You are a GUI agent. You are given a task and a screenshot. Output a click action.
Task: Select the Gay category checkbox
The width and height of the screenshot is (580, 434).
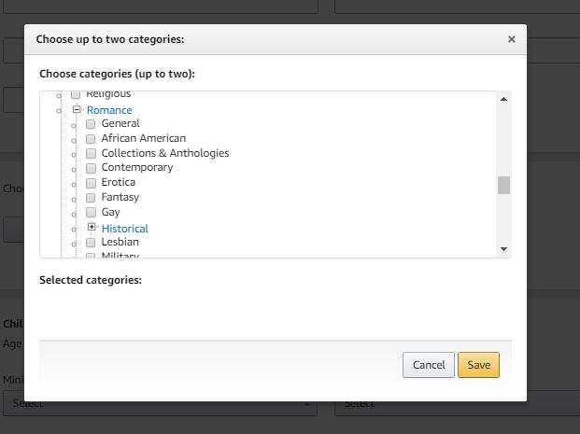(92, 213)
